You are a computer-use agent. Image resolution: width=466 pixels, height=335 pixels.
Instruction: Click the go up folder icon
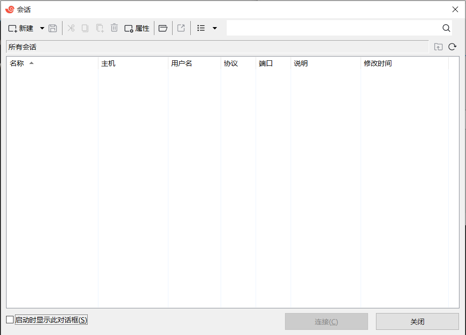click(438, 47)
